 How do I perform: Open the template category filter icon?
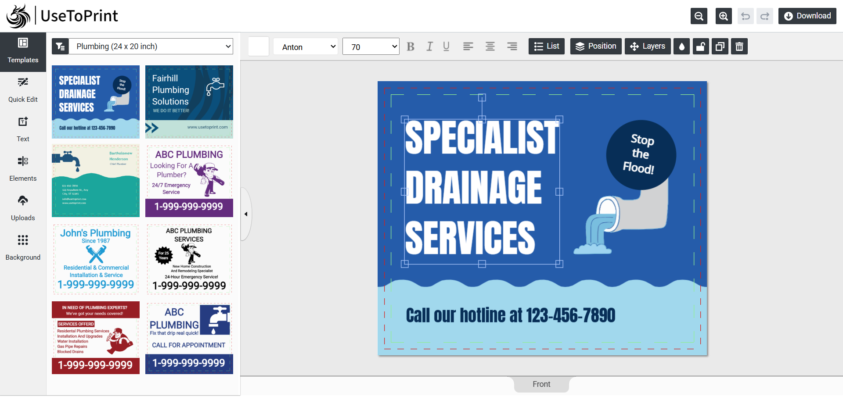60,46
